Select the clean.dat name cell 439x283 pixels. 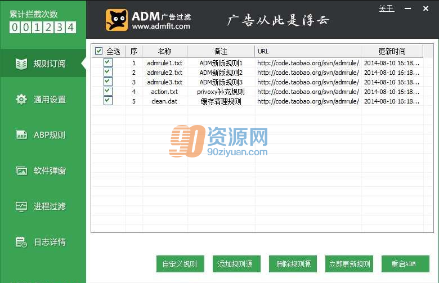164,101
